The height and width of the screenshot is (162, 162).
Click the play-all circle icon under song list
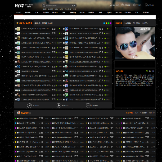(59, 105)
